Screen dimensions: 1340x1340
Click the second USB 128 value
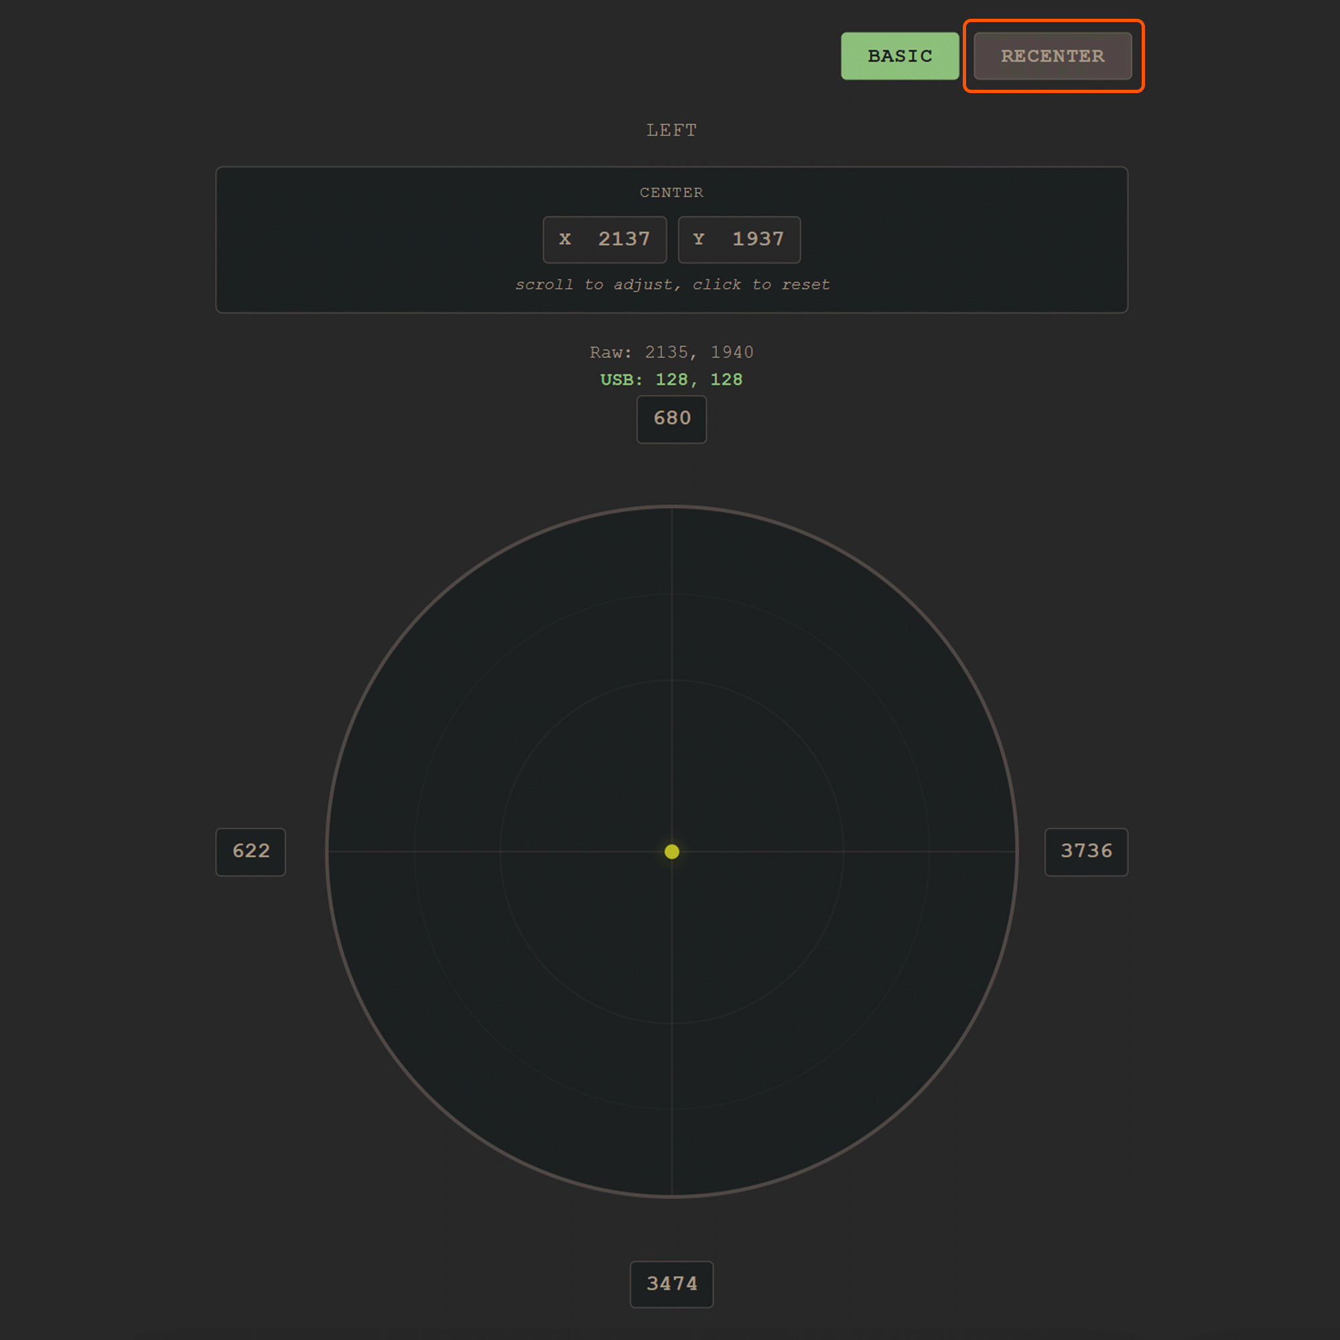tap(726, 380)
